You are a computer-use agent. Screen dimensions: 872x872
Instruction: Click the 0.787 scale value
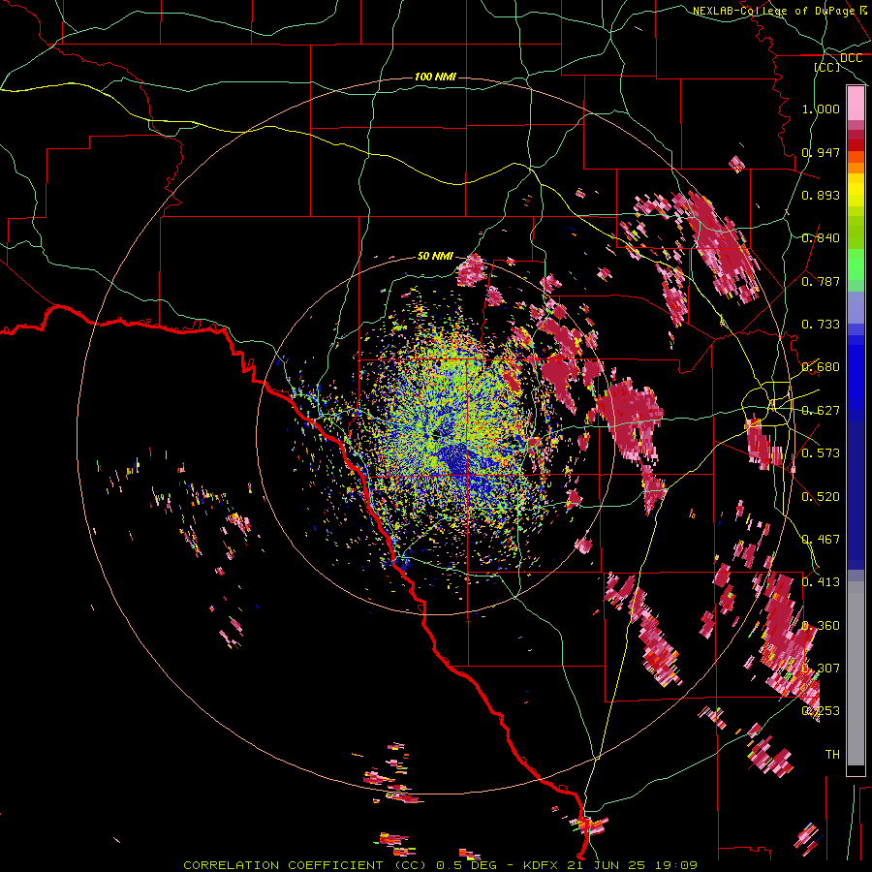tap(821, 281)
